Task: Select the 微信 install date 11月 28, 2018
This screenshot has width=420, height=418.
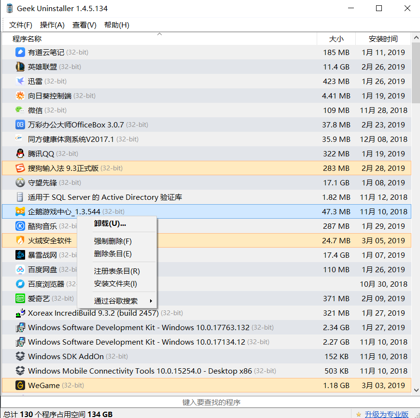Action: click(x=384, y=111)
